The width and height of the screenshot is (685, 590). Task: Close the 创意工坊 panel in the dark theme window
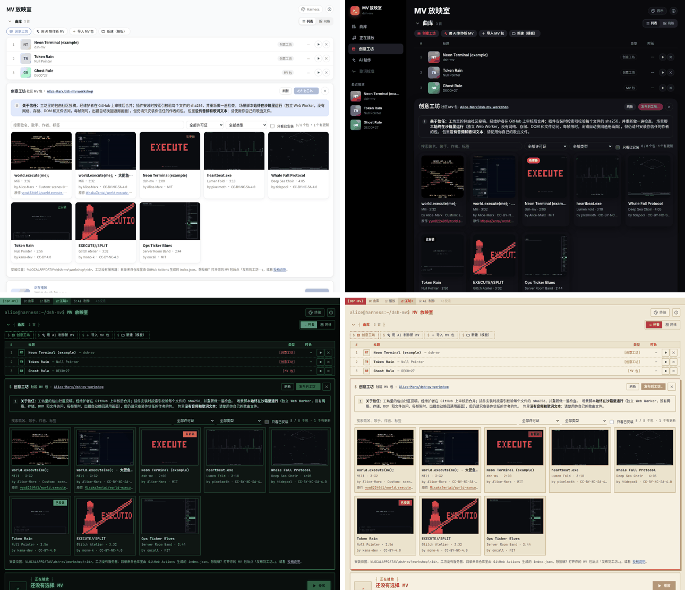669,107
